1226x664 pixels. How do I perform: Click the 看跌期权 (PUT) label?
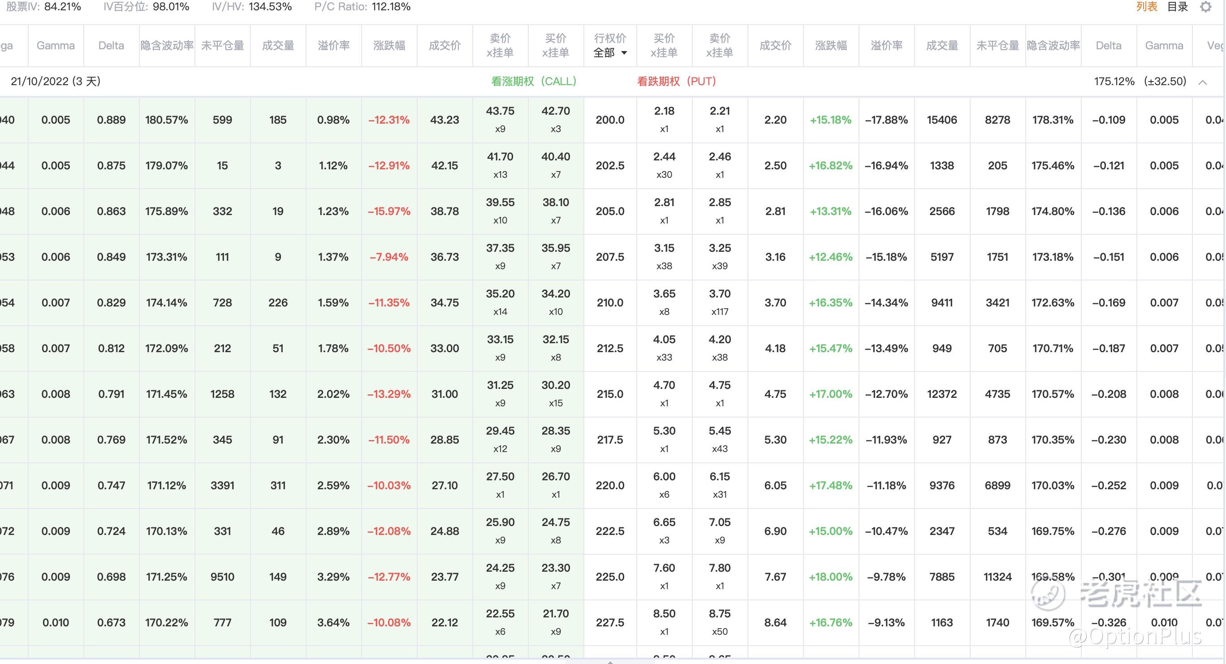click(x=676, y=82)
